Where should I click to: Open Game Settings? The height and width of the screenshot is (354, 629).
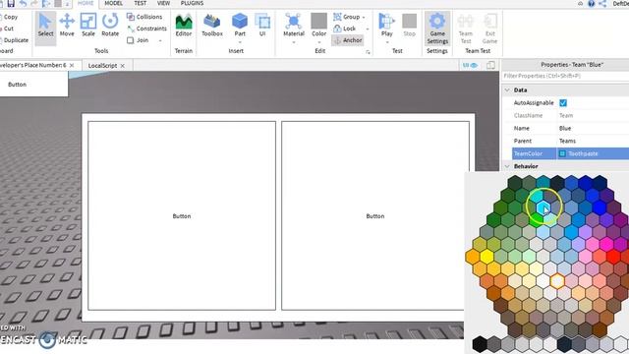coord(437,29)
